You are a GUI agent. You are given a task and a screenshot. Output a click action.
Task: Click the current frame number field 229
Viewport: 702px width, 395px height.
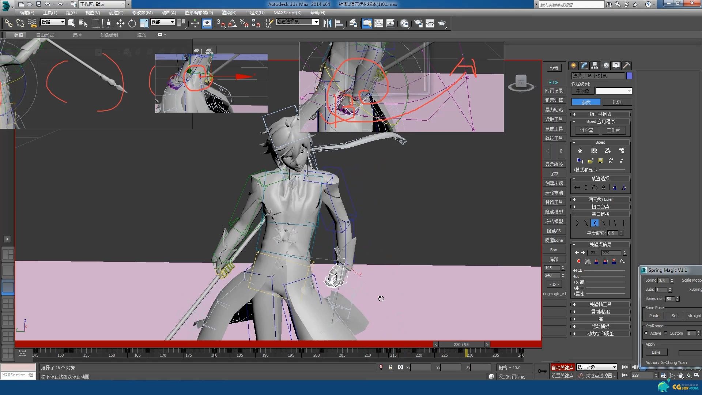(642, 375)
